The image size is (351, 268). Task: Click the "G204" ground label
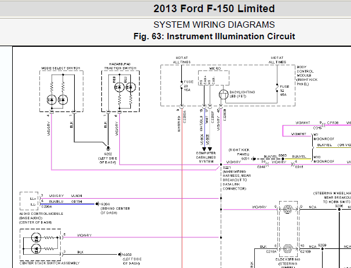(105, 204)
